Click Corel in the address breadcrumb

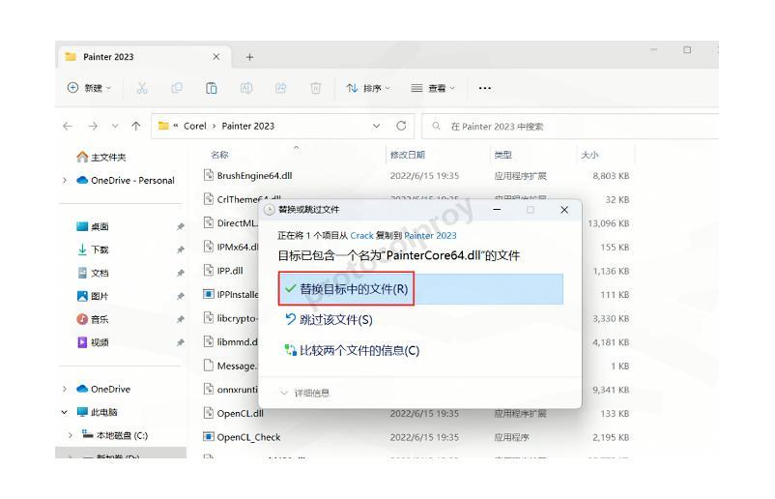click(195, 126)
